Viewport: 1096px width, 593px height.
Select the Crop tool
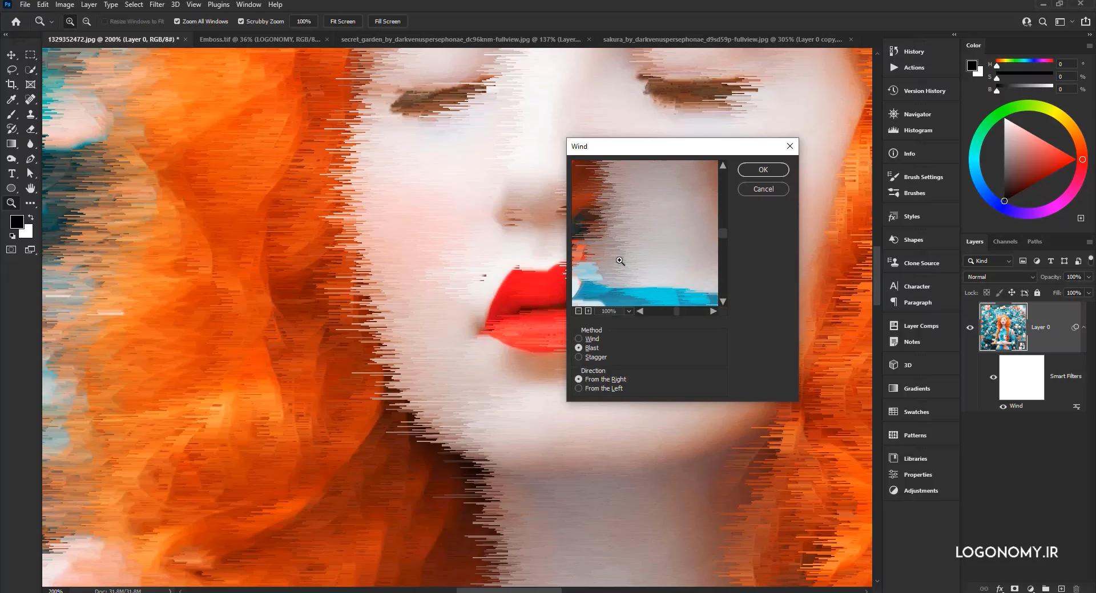(11, 84)
